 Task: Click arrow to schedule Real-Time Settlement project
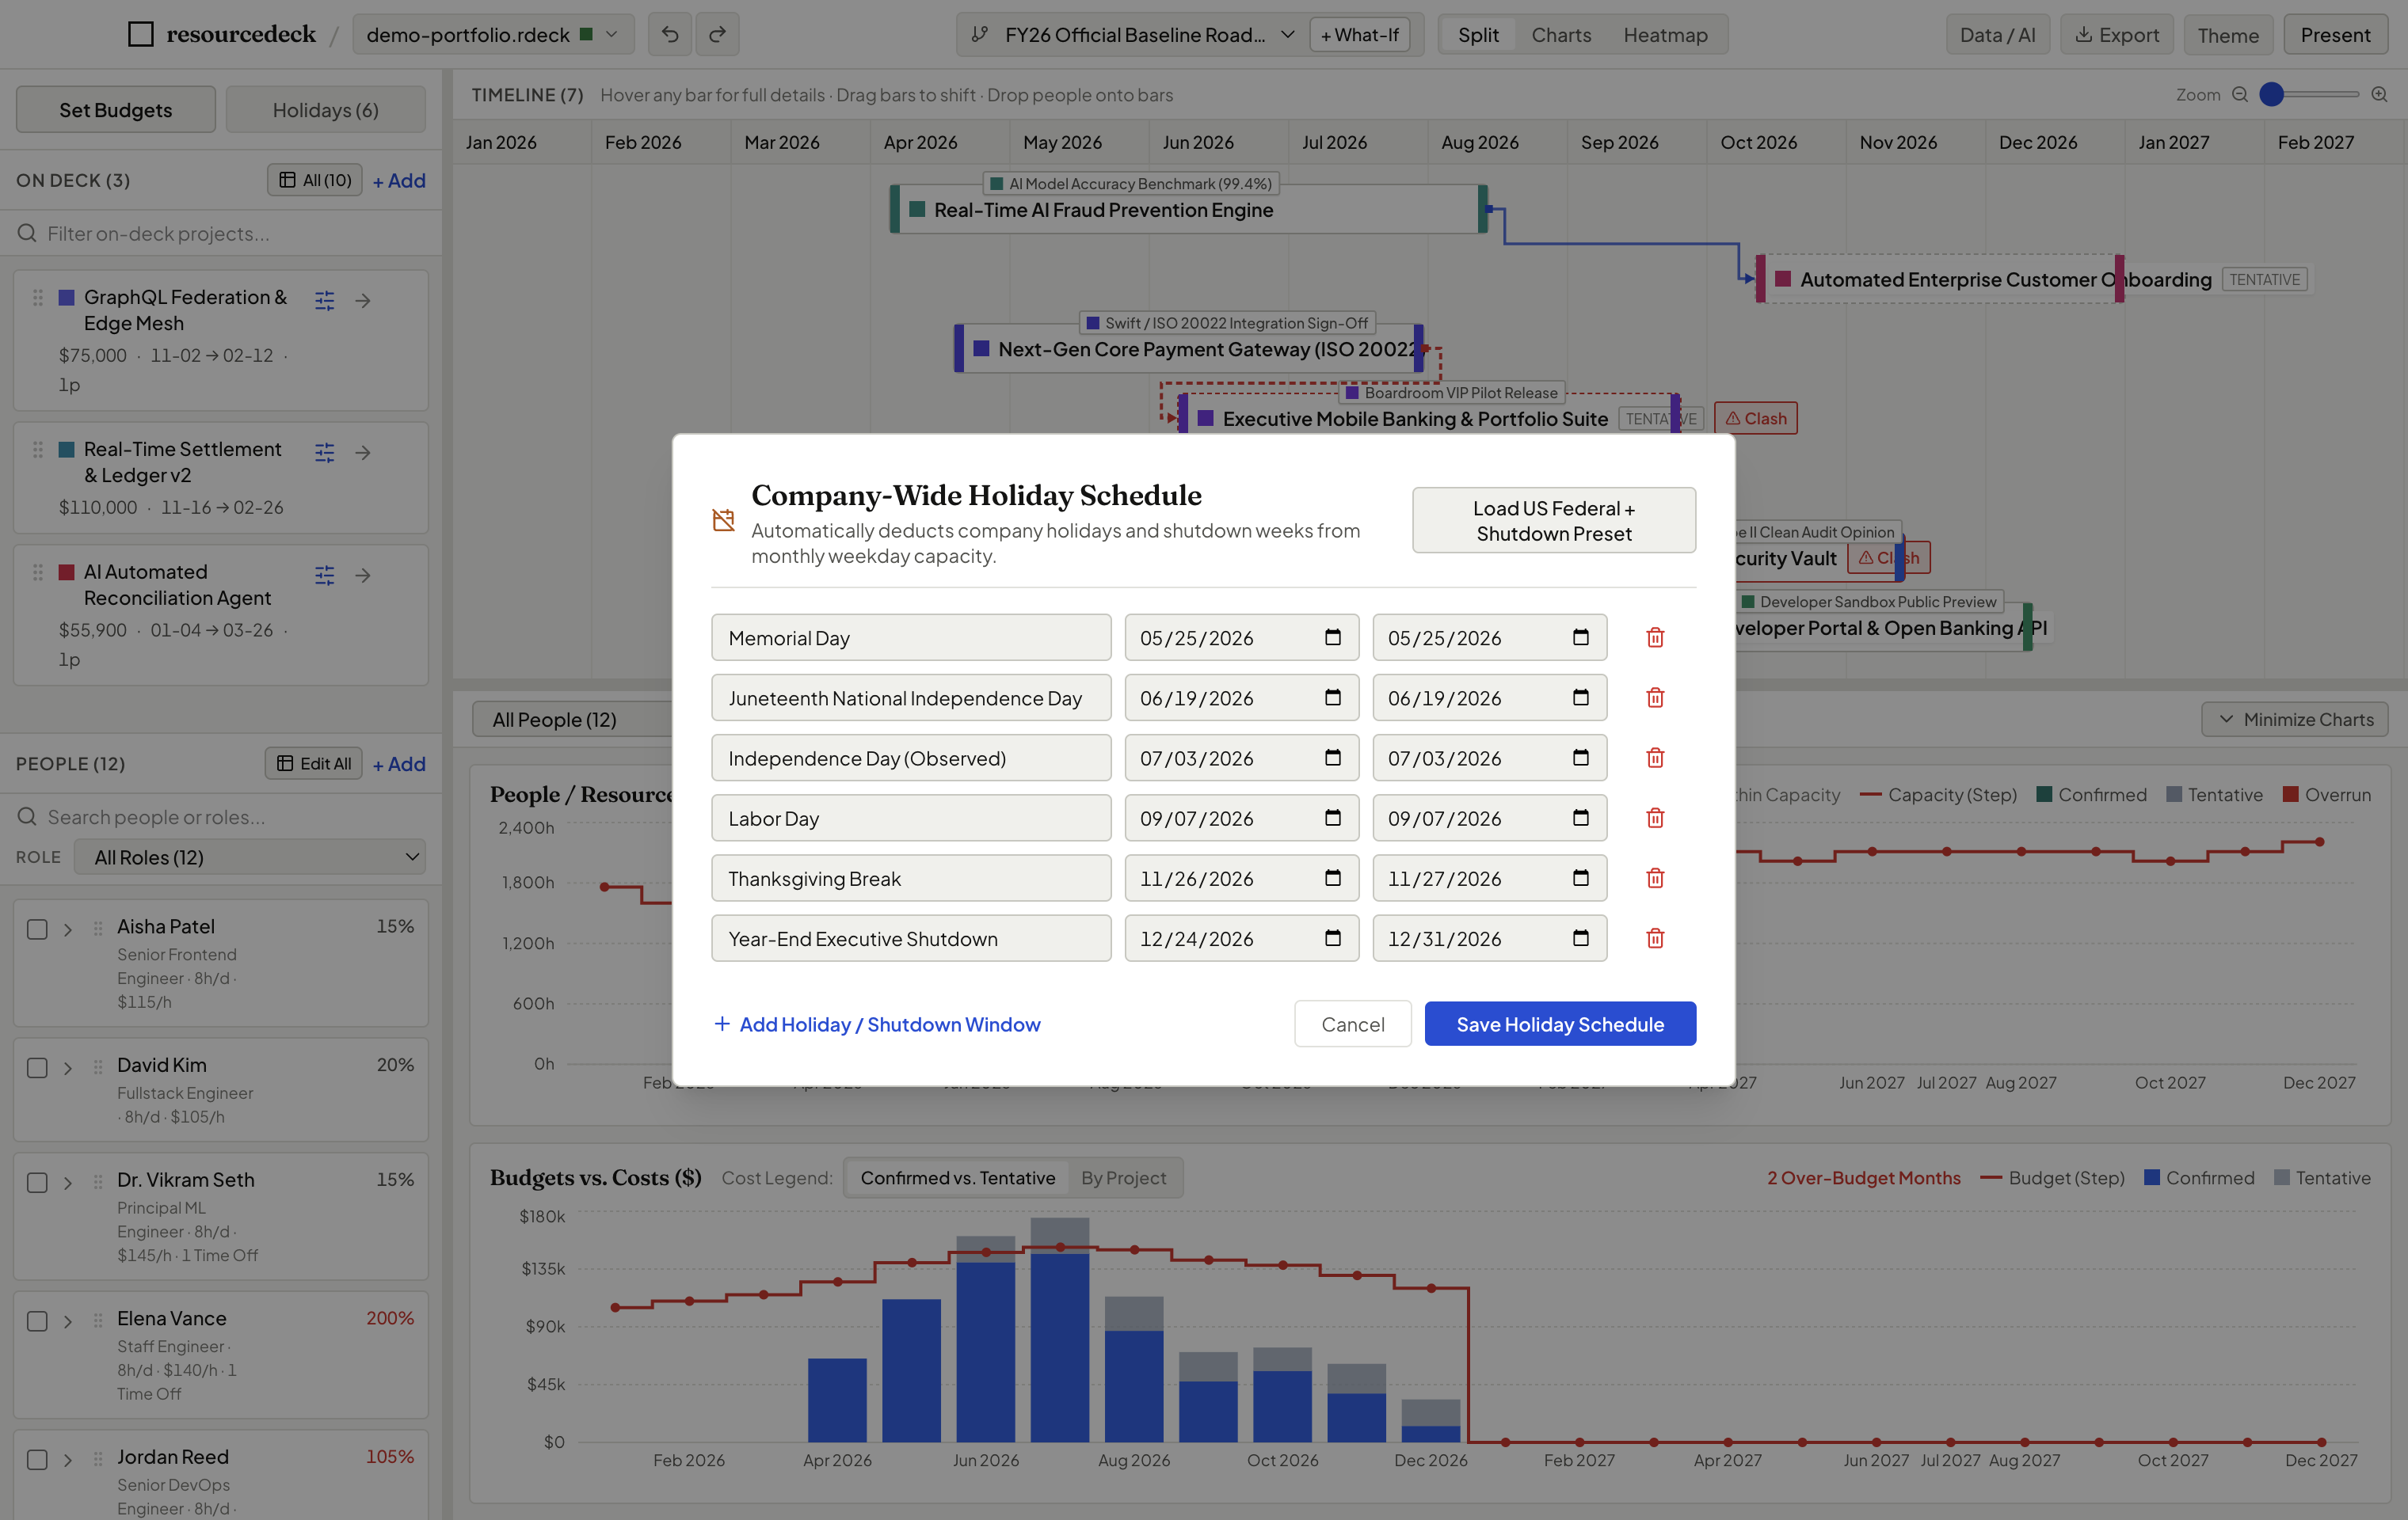pos(363,453)
